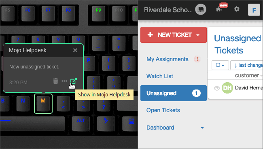Click the NEW TICKET button

coord(174,35)
